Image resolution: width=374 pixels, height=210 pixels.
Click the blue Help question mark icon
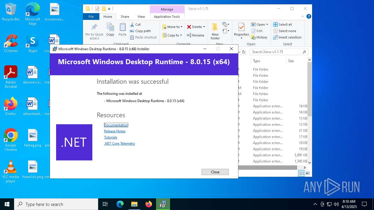pyautogui.click(x=309, y=17)
